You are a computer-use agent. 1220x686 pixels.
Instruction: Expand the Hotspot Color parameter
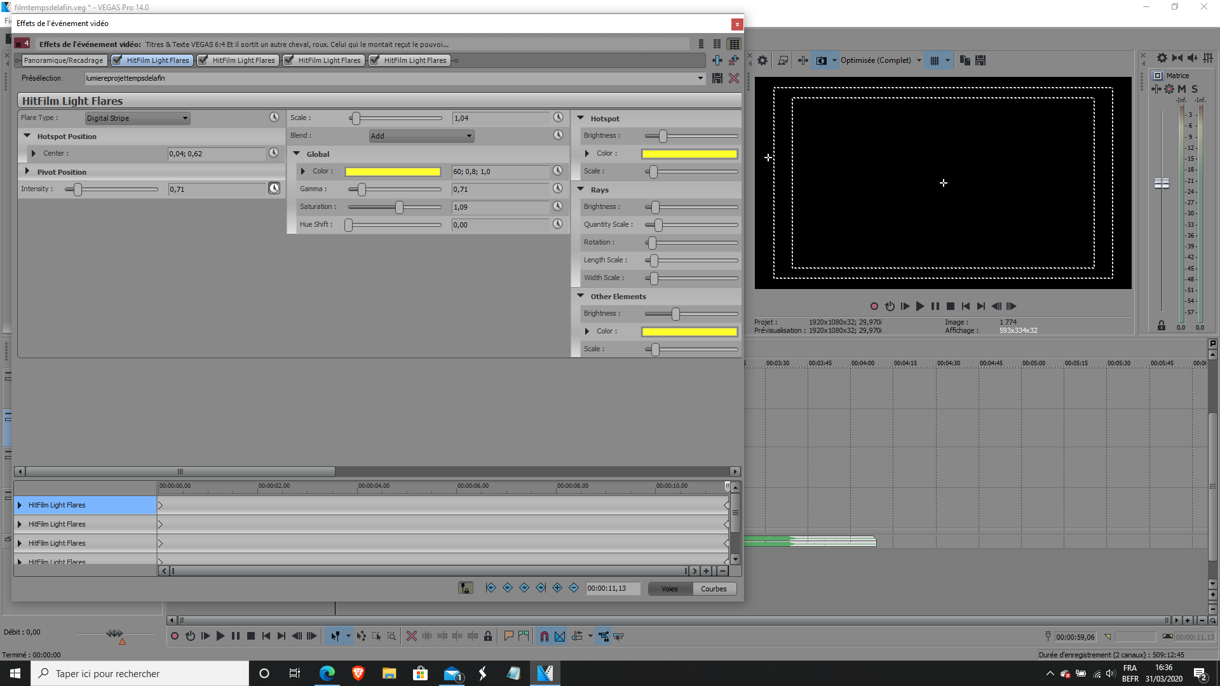(587, 154)
